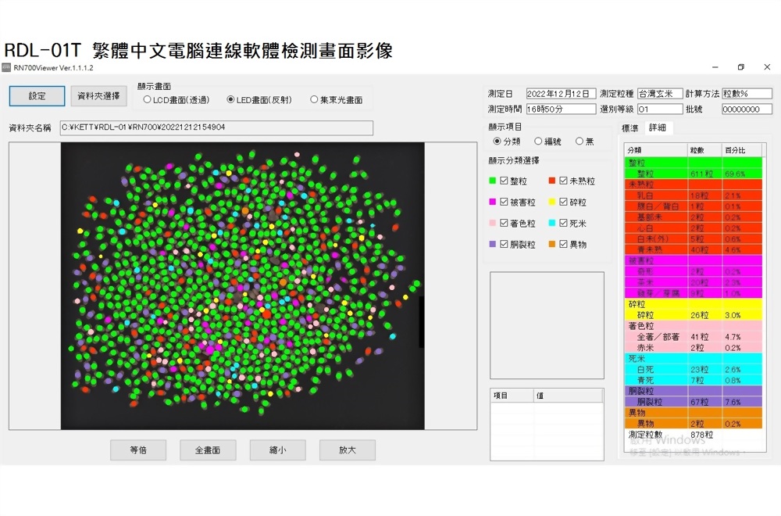Screen dimensions: 781x516
Task: Select the LCD畫面(透過) radio option
Action: point(148,100)
